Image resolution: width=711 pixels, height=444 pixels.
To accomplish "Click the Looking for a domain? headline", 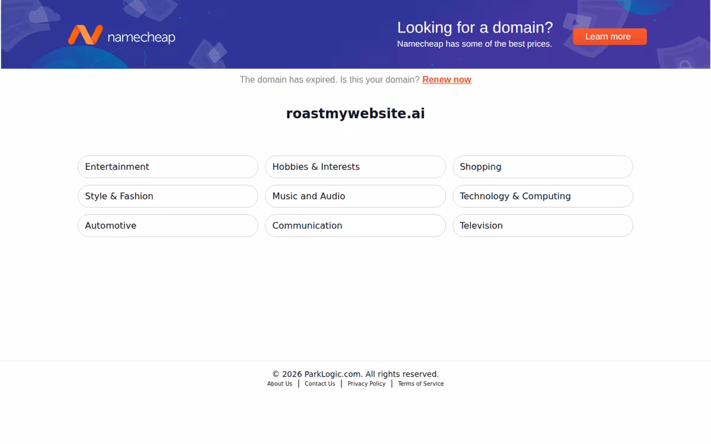I will point(475,28).
